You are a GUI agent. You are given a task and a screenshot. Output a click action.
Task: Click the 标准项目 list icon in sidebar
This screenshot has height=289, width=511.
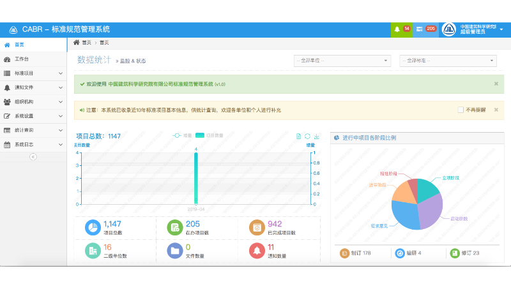coord(7,73)
